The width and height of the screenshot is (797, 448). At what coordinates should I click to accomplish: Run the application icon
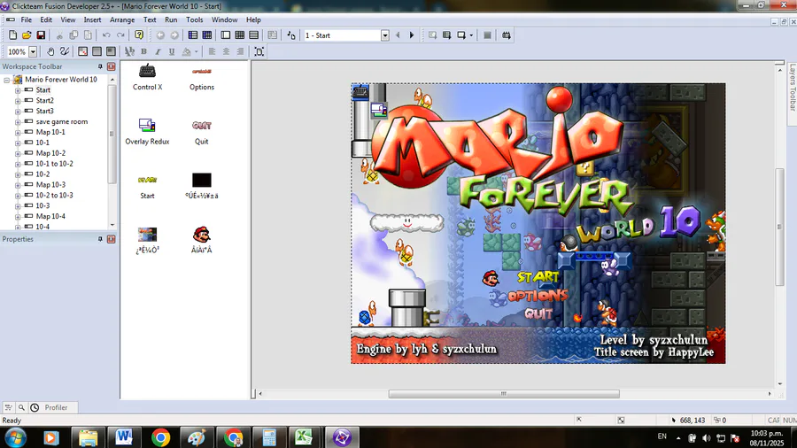tap(447, 35)
